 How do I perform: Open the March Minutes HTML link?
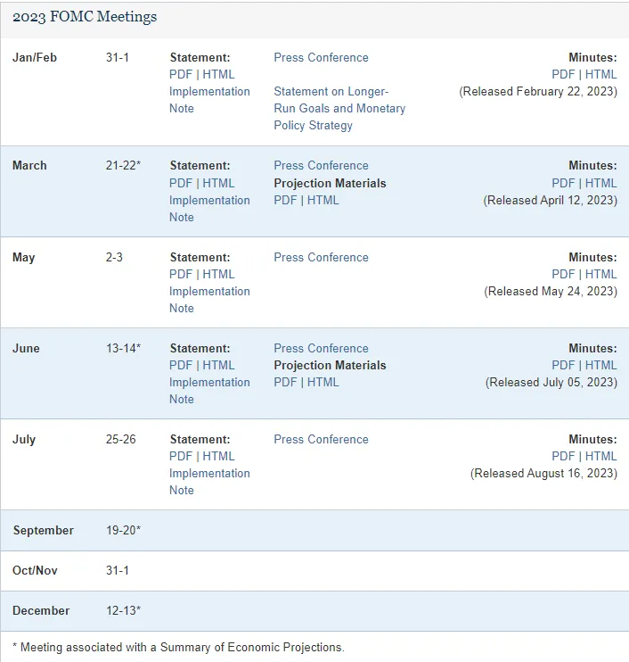(x=600, y=183)
